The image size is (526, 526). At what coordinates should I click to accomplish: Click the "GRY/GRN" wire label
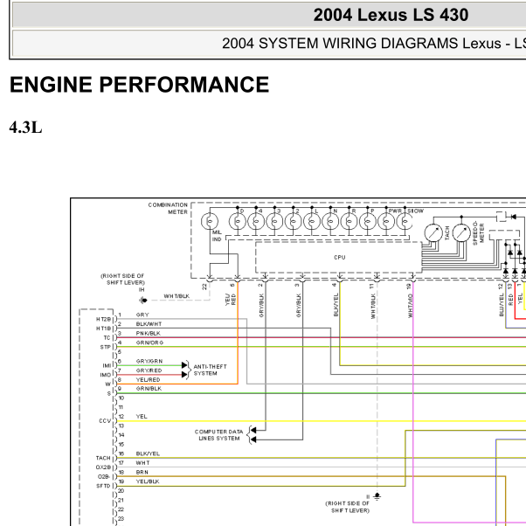tap(149, 361)
